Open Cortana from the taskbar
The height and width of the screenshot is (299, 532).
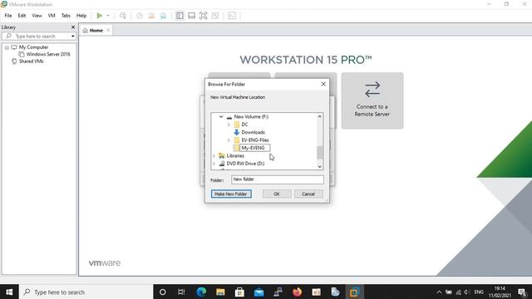(x=163, y=292)
